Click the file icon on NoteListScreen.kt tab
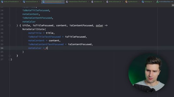 (107, 2)
